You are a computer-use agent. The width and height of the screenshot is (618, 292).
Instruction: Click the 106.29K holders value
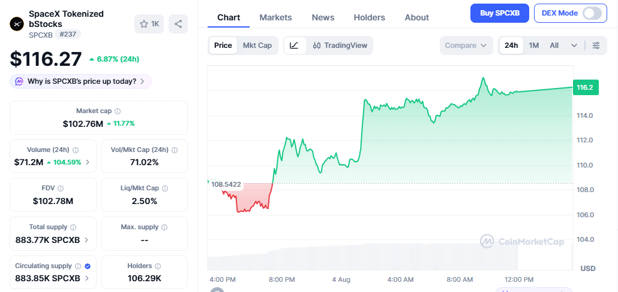click(x=144, y=279)
